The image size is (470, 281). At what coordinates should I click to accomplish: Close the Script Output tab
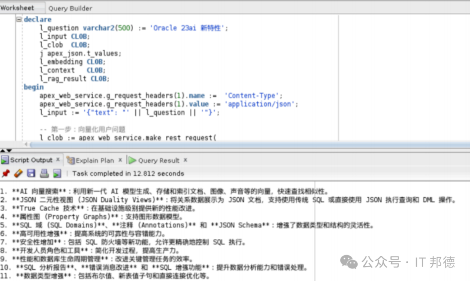point(58,160)
